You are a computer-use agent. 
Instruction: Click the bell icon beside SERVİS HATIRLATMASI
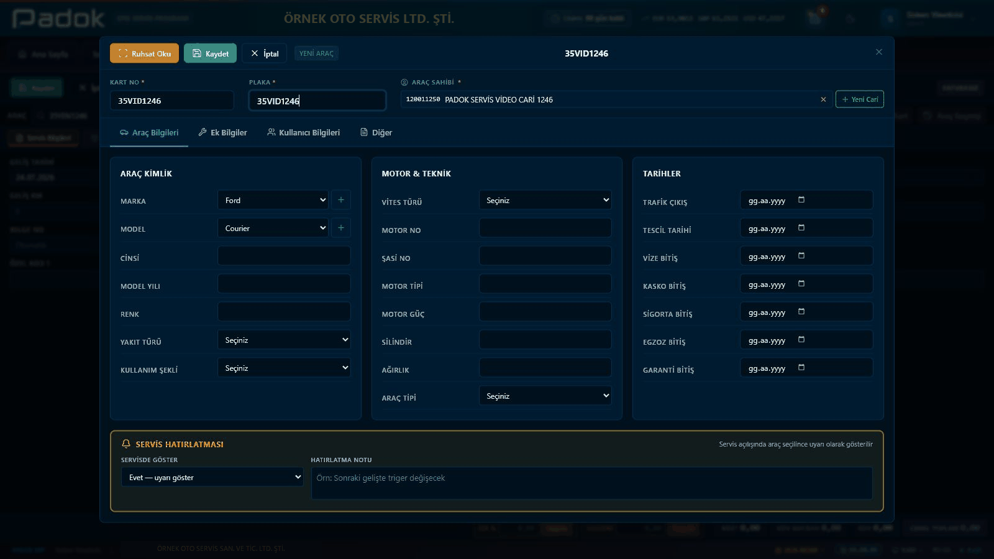point(126,443)
